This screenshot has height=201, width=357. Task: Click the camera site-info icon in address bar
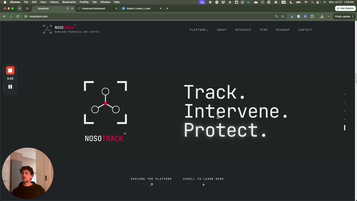[x=26, y=16]
